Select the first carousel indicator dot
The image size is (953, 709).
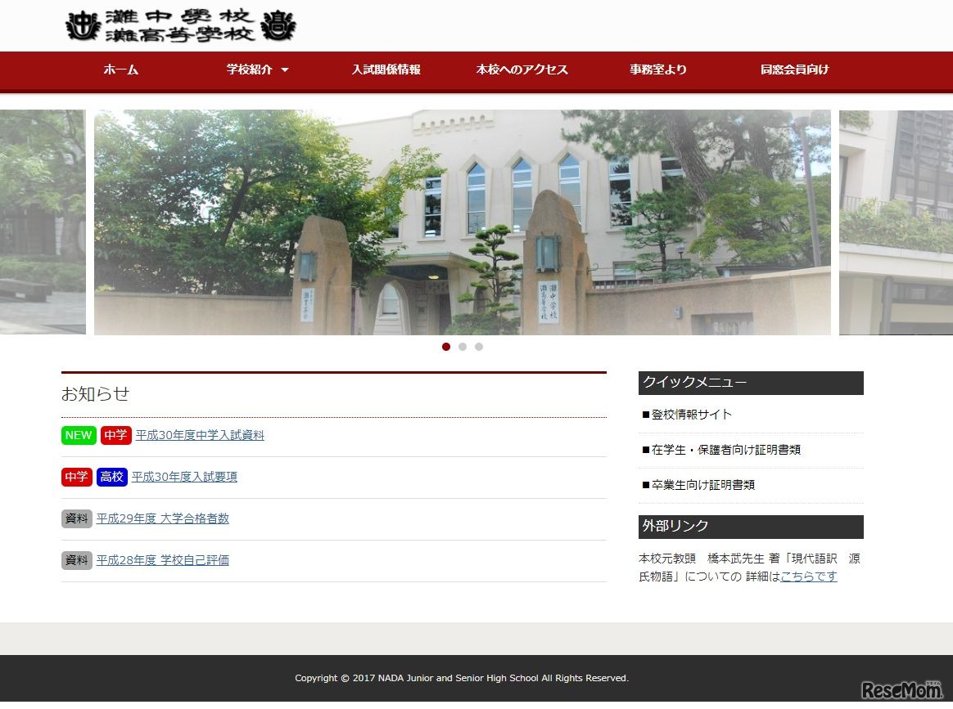(x=446, y=347)
